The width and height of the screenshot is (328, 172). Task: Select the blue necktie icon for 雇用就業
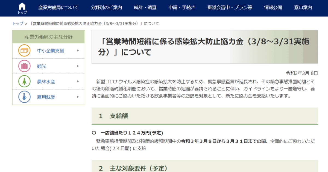24,97
